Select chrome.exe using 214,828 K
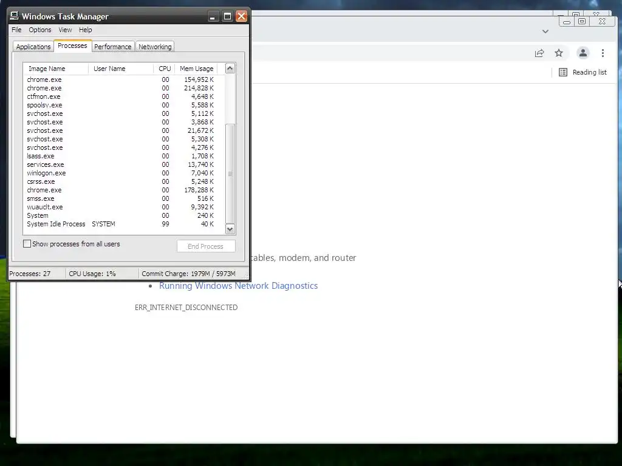The width and height of the screenshot is (622, 466). tap(124, 88)
